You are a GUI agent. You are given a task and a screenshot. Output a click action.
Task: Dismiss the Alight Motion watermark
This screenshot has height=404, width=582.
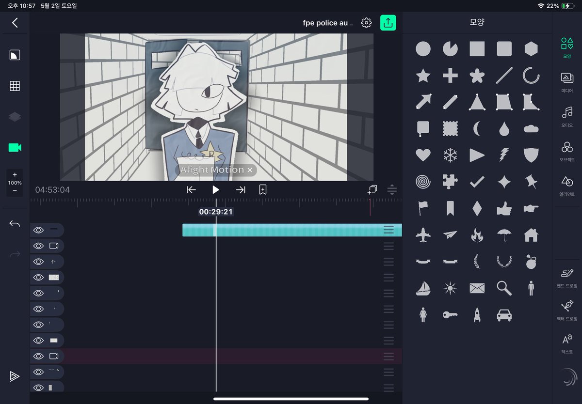[x=250, y=170]
